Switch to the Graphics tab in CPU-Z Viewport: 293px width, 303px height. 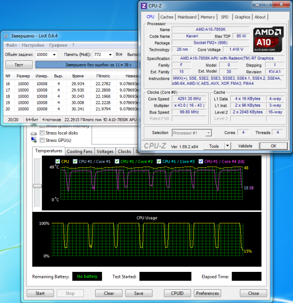point(242,17)
